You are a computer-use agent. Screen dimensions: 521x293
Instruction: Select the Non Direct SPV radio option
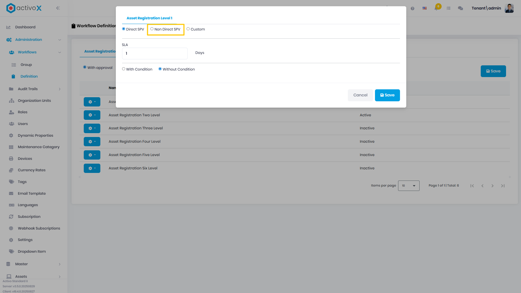[152, 29]
